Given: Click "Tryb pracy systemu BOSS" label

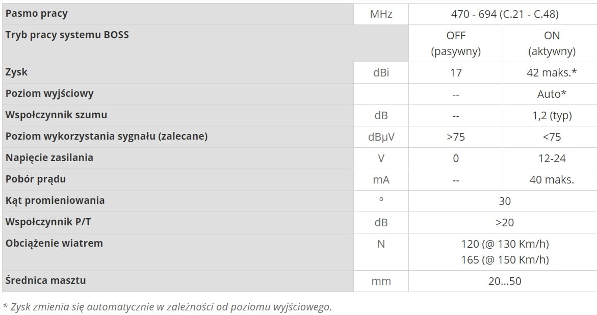Looking at the screenshot, I should (67, 35).
